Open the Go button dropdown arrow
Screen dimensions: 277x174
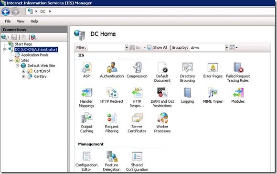click(x=144, y=48)
